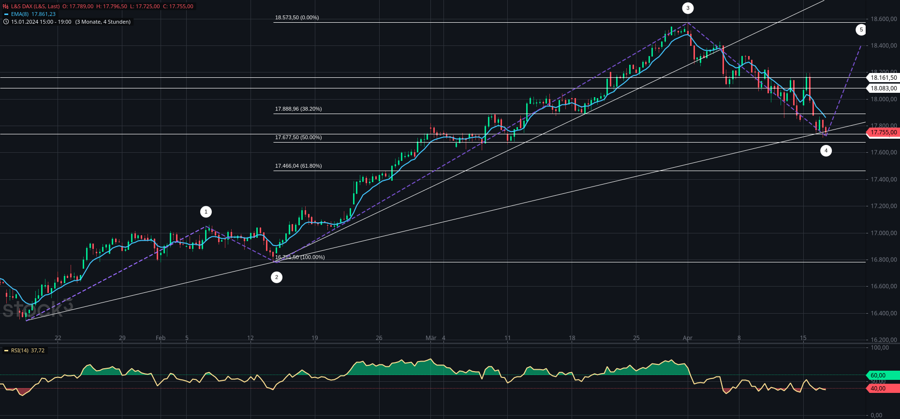This screenshot has width=900, height=419.
Task: Select Elliott wave marker 3 at the top
Action: point(688,8)
